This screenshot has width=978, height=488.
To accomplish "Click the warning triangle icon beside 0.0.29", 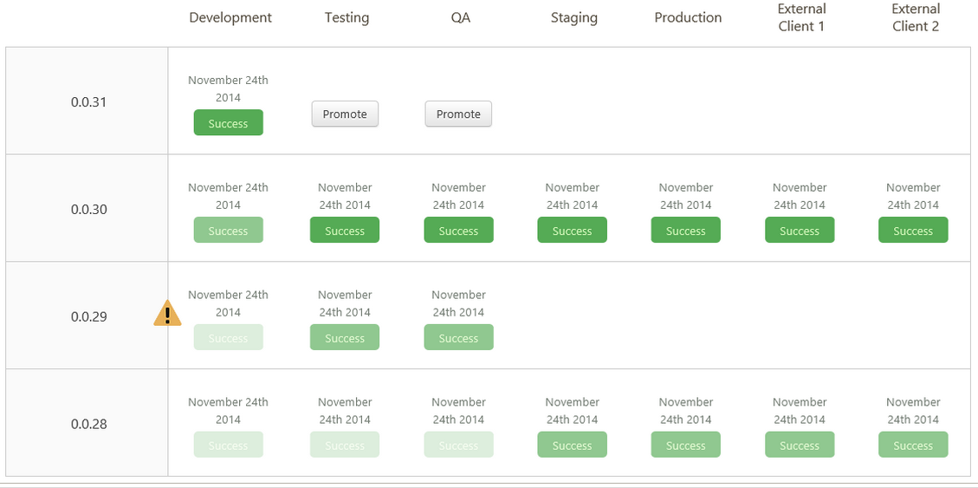I will coord(167,313).
